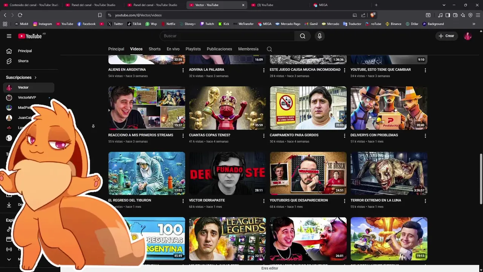Viewport: 483px width, 272px height.
Task: Open YOUTUBE, ESTO TIENE QUE CAMBIAR title
Action: tap(381, 70)
